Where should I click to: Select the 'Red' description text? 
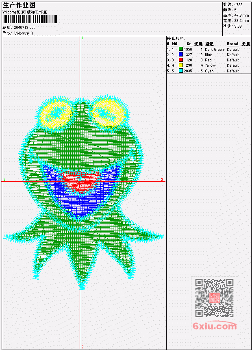pos(208,60)
